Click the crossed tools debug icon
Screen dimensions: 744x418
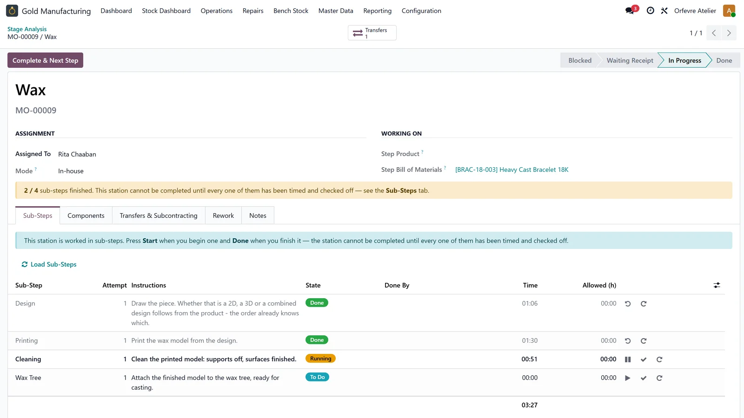coord(664,11)
